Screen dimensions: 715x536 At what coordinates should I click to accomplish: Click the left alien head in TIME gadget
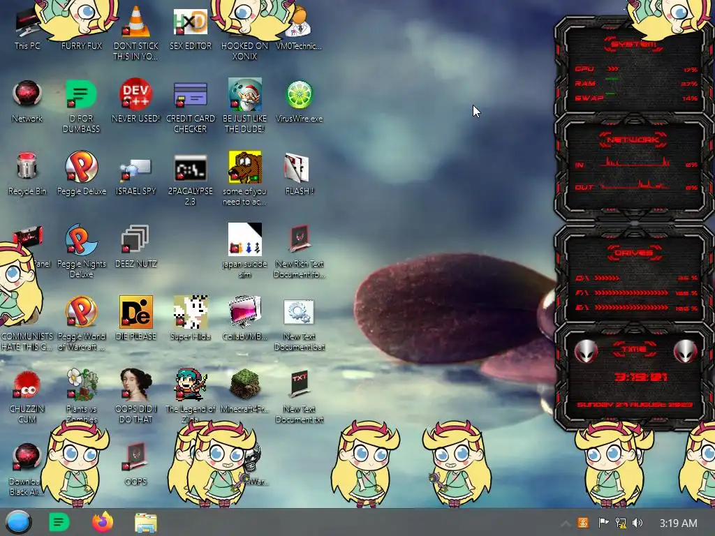(x=586, y=352)
